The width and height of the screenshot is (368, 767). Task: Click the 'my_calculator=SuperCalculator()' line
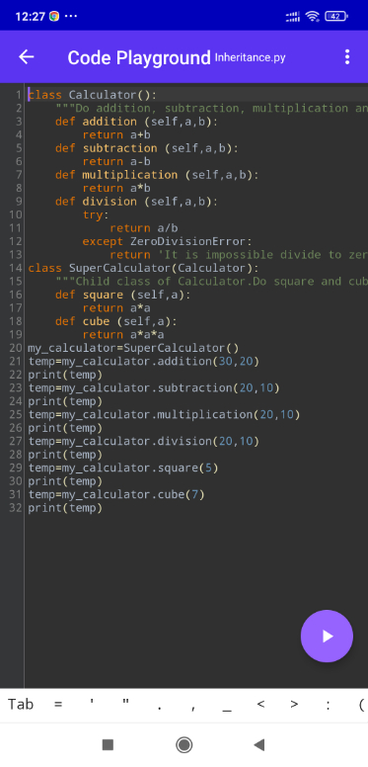133,348
